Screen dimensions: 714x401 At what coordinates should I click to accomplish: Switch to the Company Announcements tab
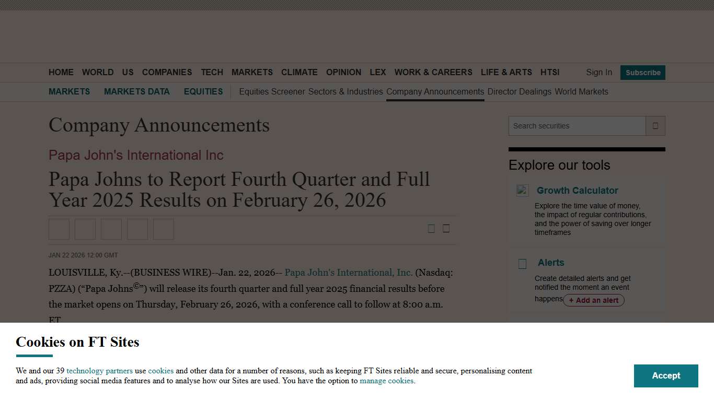[435, 91]
